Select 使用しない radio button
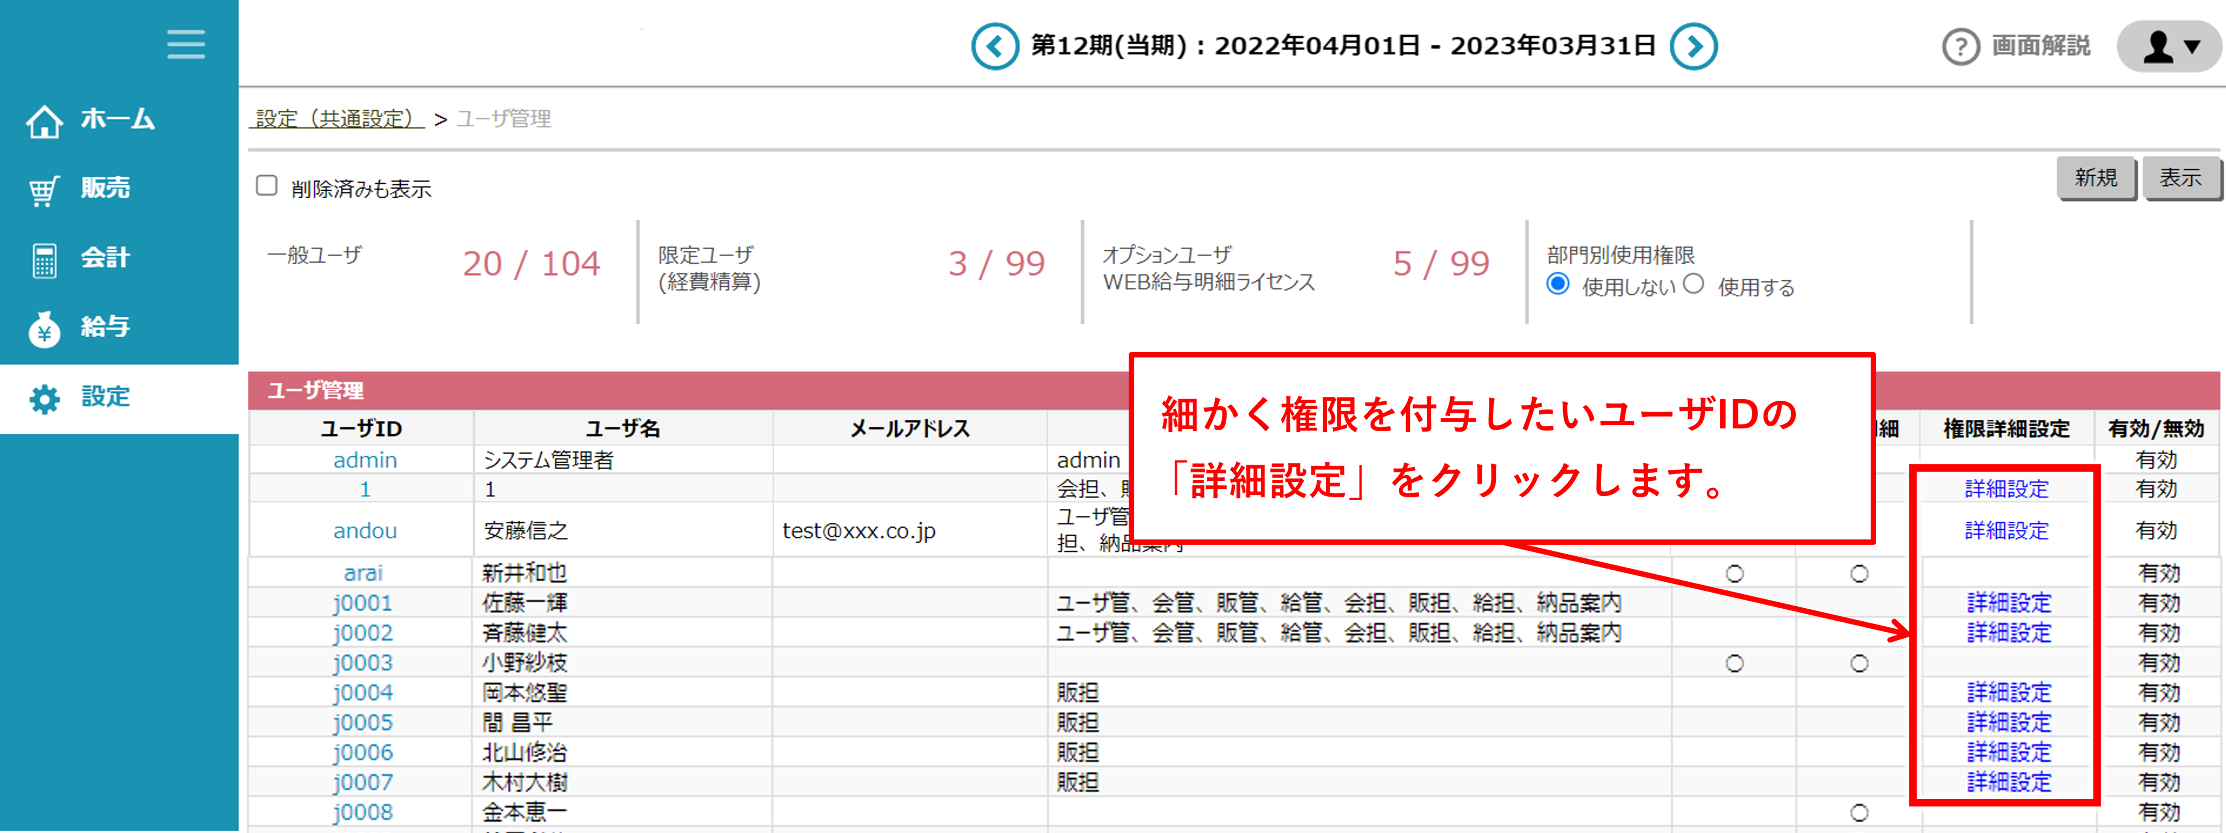This screenshot has width=2226, height=833. pos(1558,284)
